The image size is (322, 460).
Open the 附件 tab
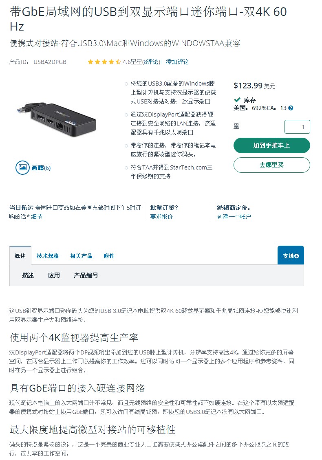(109, 256)
